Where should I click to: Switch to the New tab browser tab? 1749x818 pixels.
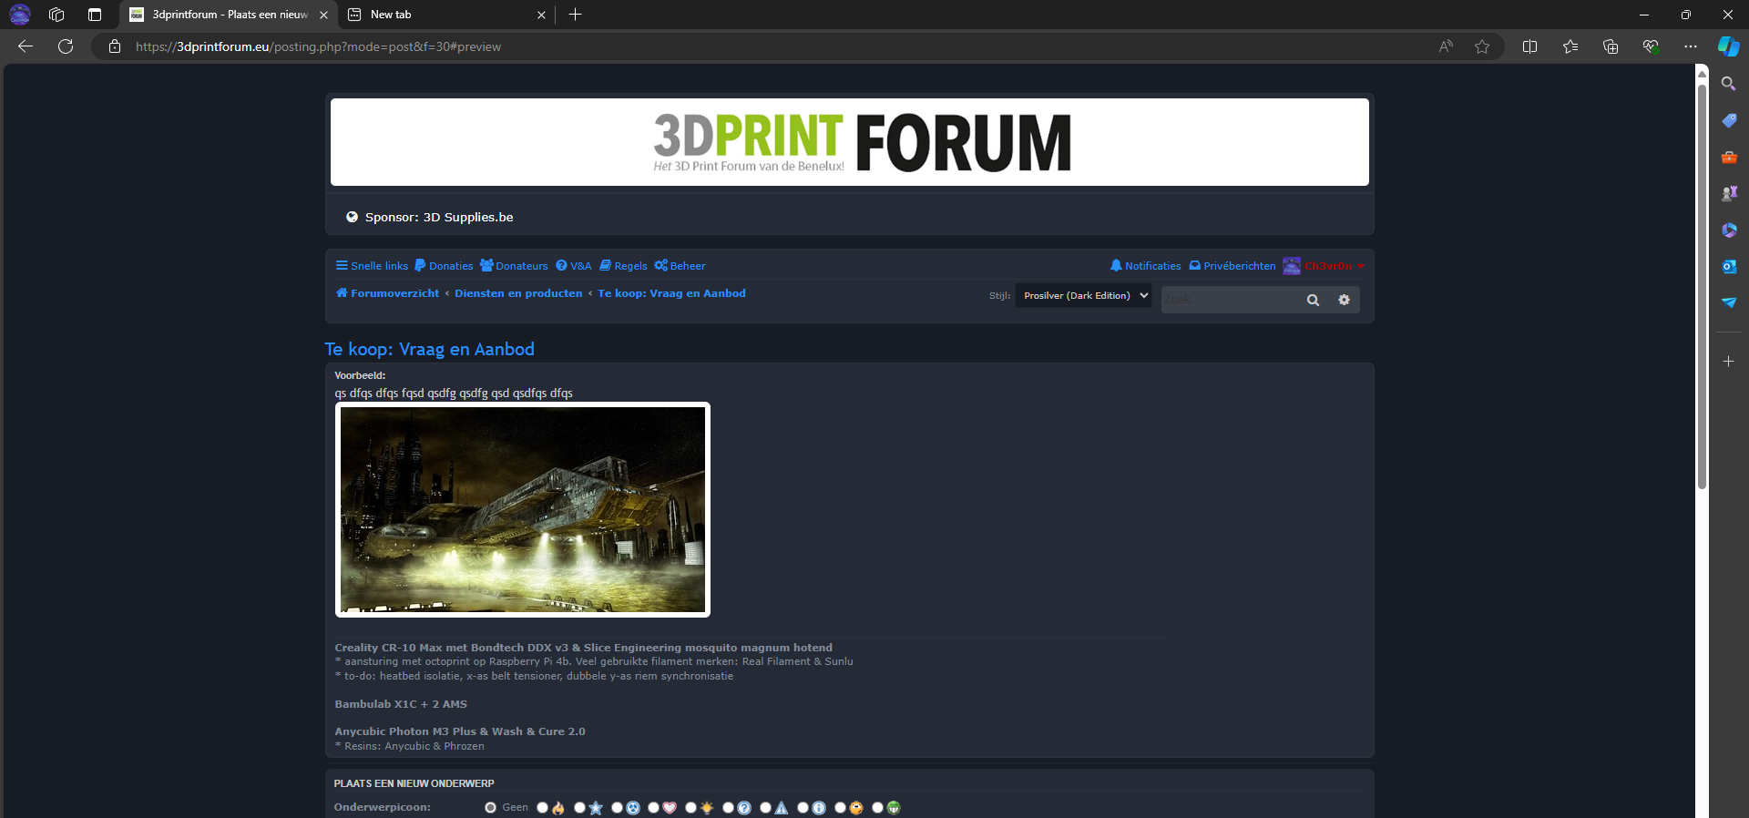coord(446,15)
